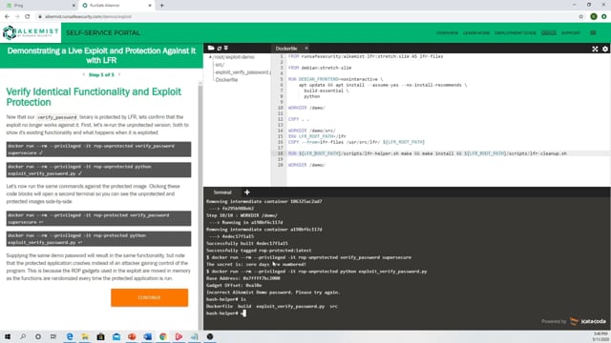
Task: Select the Terminal tab
Action: (x=222, y=192)
